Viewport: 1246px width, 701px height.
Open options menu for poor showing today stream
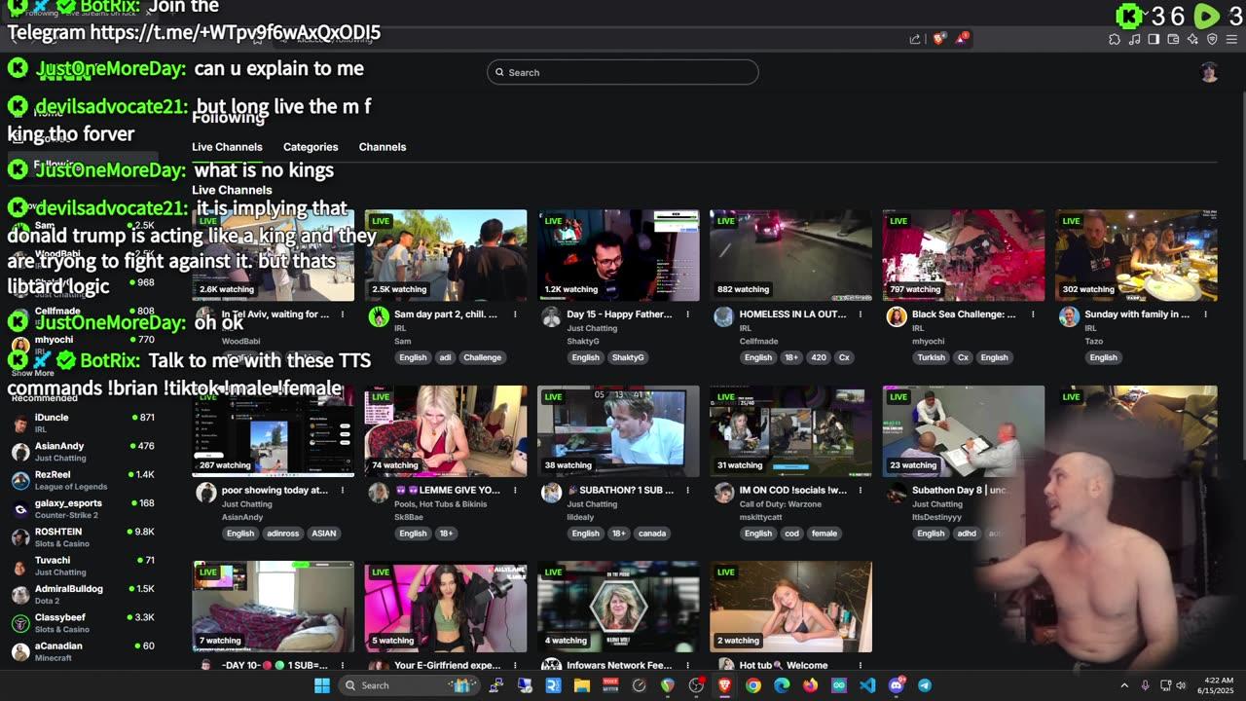click(x=343, y=490)
